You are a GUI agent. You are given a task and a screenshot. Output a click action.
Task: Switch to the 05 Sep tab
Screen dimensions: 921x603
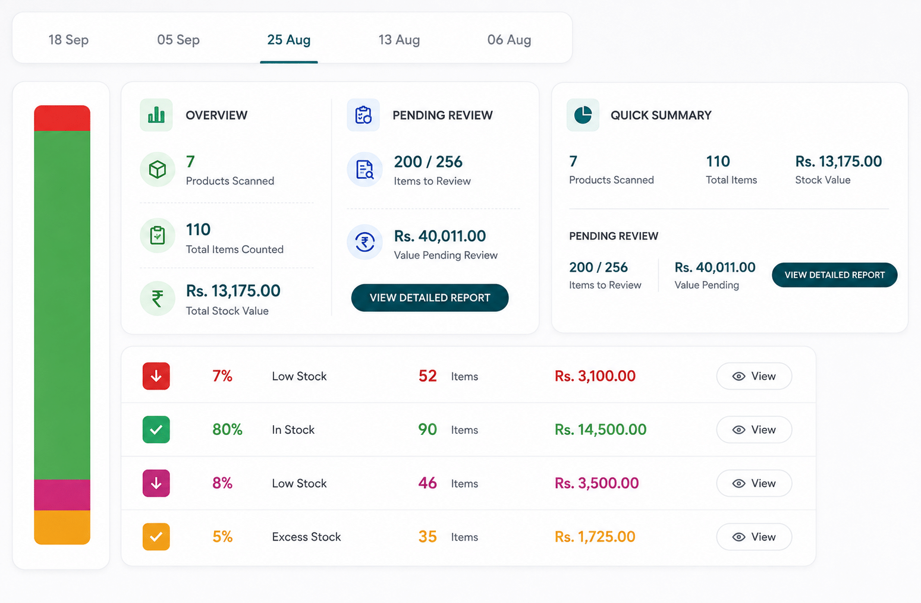click(178, 40)
